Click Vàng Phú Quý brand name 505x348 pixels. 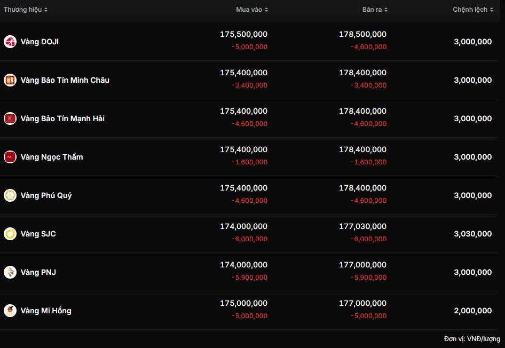pos(46,195)
